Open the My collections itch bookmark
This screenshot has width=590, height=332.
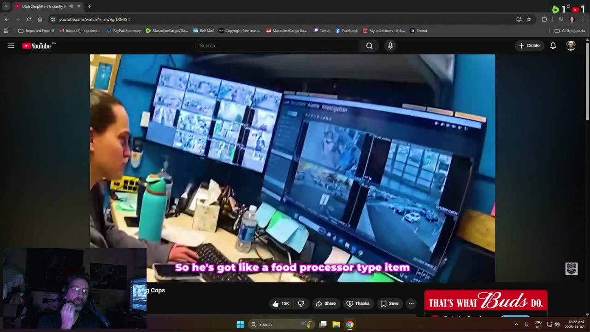click(x=384, y=30)
